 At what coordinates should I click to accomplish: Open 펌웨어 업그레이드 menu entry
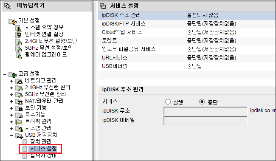tap(46, 54)
